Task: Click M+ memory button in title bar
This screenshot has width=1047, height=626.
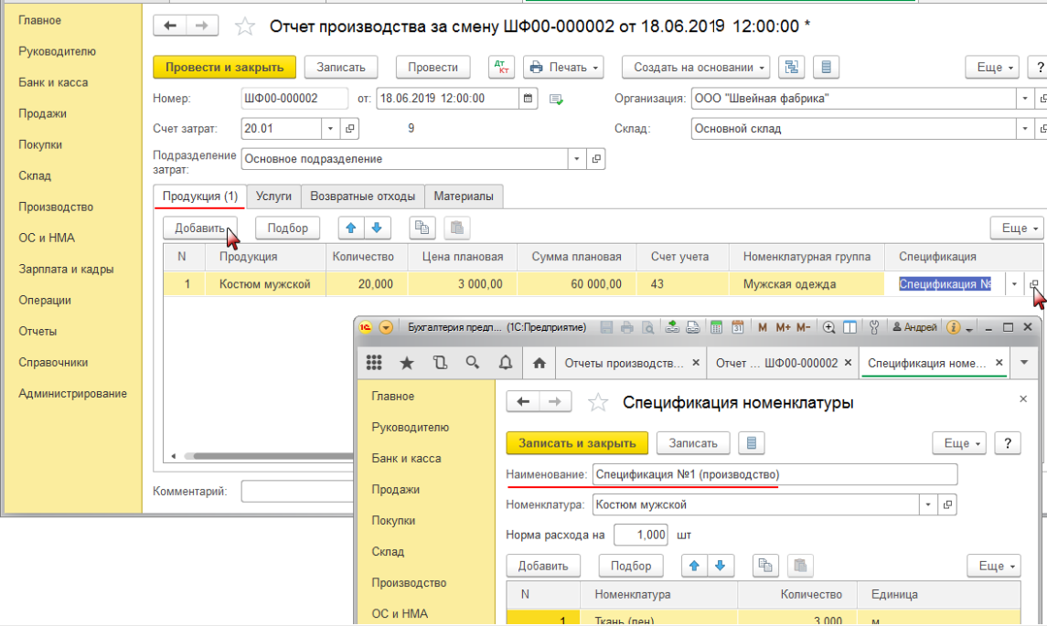Action: click(783, 327)
